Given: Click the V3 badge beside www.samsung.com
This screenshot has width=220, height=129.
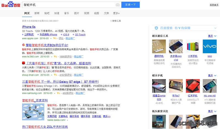Looking at the screenshot, I should pyautogui.click(x=59, y=93).
